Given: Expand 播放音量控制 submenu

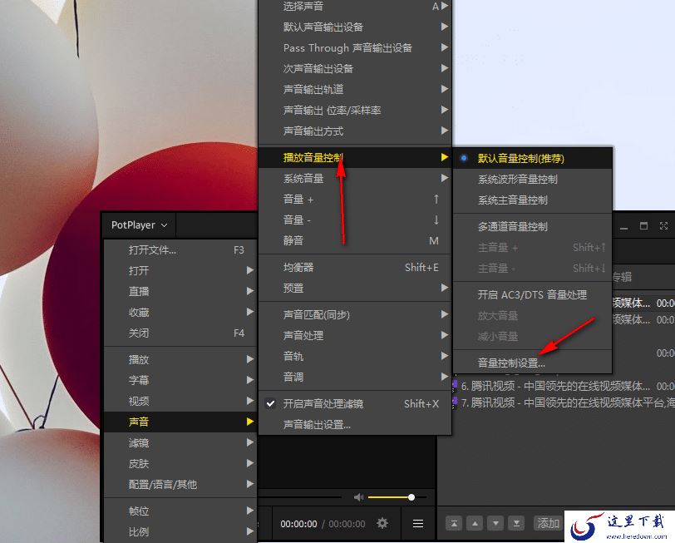Looking at the screenshot, I should pos(355,158).
